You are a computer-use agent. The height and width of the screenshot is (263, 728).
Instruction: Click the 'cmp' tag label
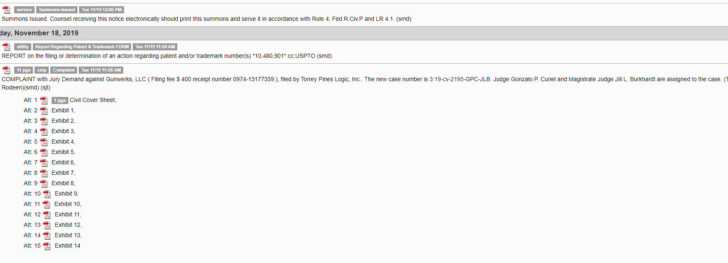pos(42,70)
